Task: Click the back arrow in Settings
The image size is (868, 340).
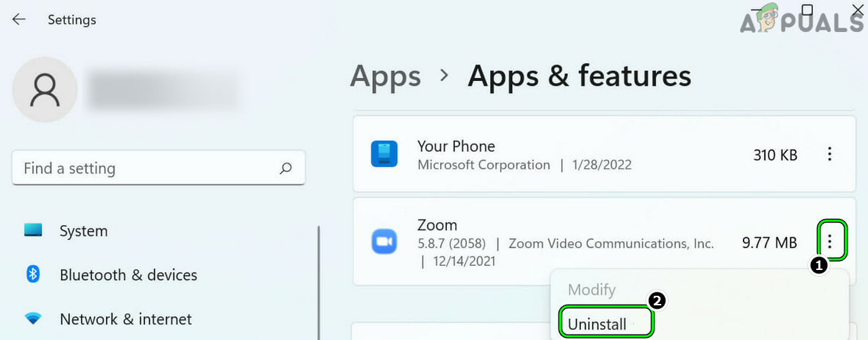Action: coord(19,20)
